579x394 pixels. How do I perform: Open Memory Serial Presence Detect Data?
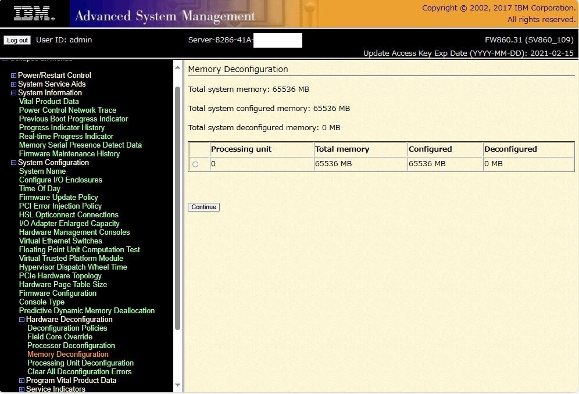[x=80, y=145]
